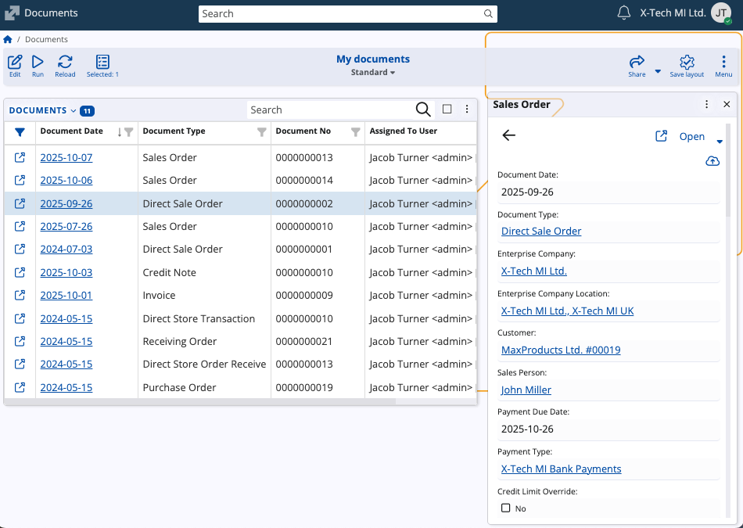
Task: Open the notifications bell
Action: click(x=624, y=13)
